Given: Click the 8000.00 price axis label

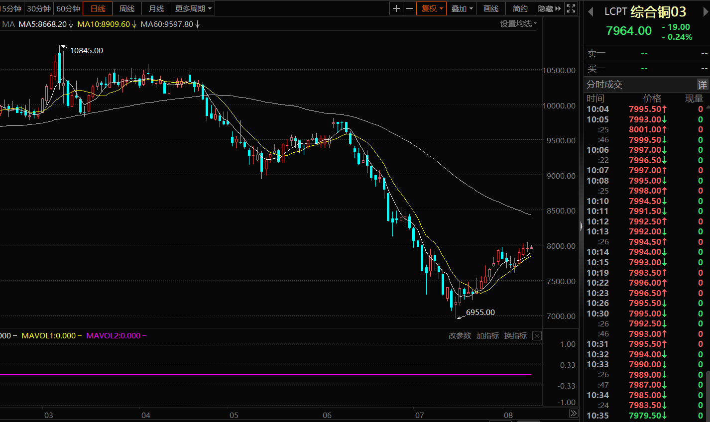Looking at the screenshot, I should click(x=561, y=246).
